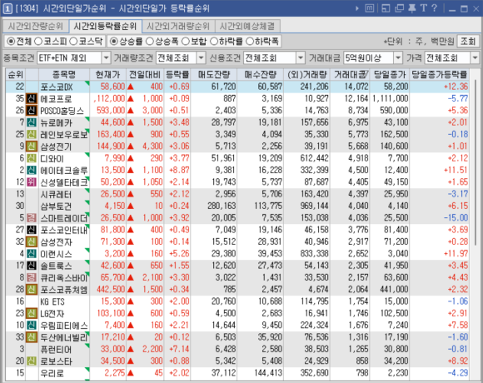Select the 퓨런티어 stock name
The width and height of the screenshot is (483, 383).
coord(56,350)
